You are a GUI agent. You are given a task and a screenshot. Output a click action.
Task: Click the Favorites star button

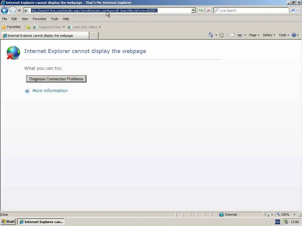(11, 27)
